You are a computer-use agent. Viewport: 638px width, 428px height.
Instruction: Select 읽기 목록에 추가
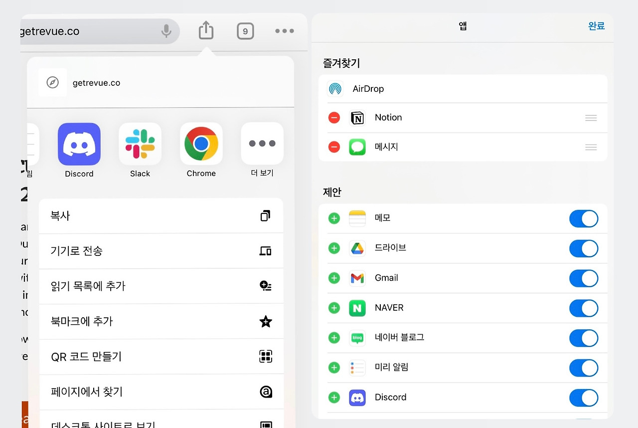(161, 286)
